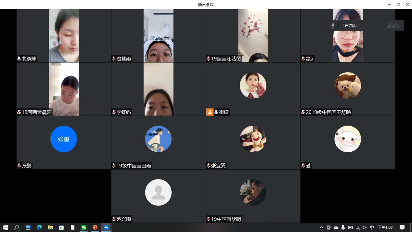The image size is (412, 232).
Task: Click the mic icon in the 正在讲话 indicator
Action: coord(333,25)
